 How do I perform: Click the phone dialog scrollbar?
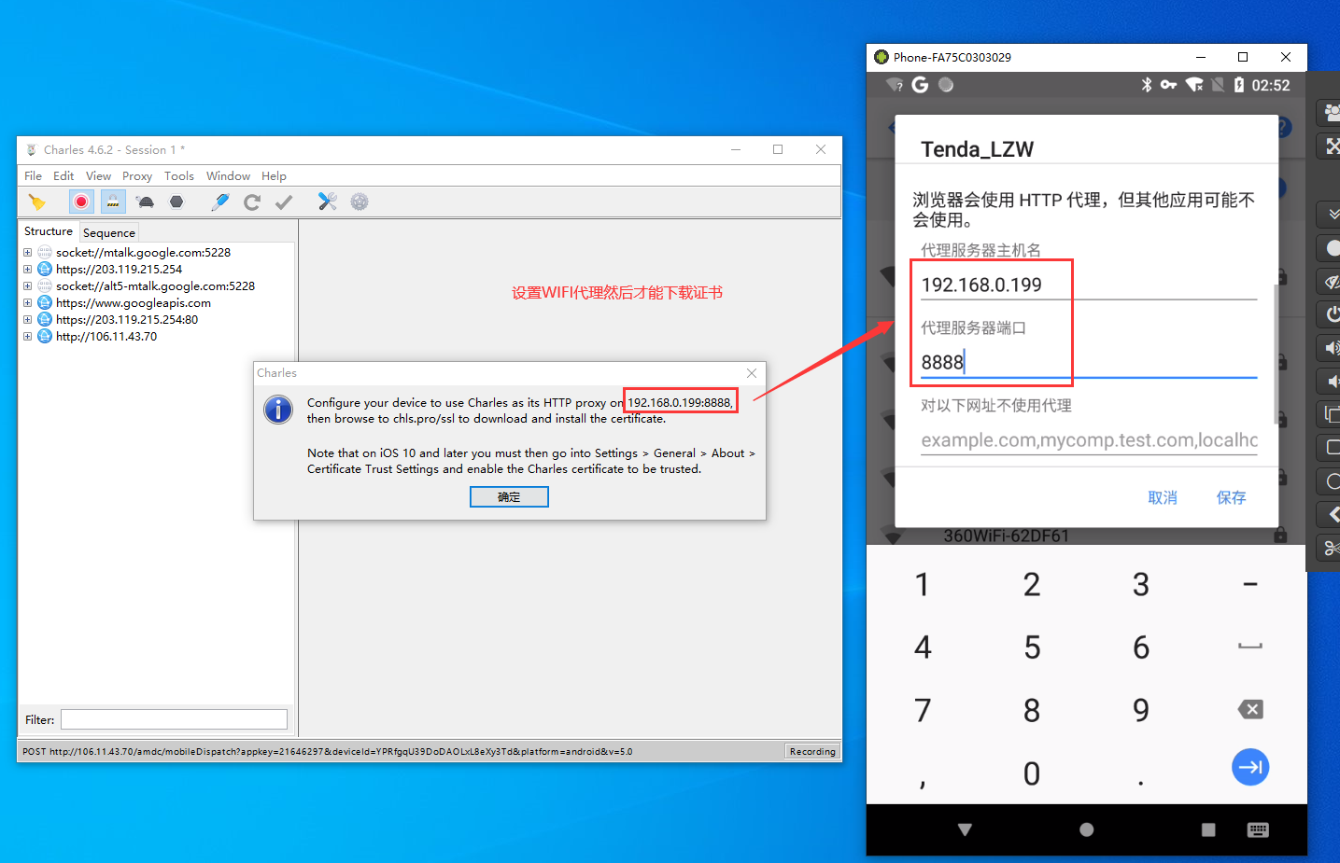[x=1276, y=355]
